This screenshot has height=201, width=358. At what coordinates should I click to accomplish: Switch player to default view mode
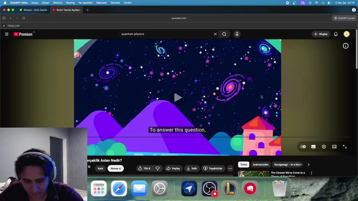334,147
